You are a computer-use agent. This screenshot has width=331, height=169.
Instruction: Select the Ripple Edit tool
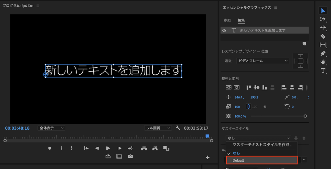[323, 28]
